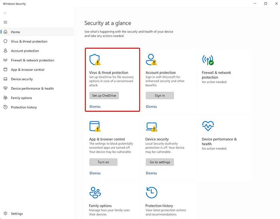Open App & browser control from sidebar
This screenshot has width=280, height=219.
pos(37,70)
